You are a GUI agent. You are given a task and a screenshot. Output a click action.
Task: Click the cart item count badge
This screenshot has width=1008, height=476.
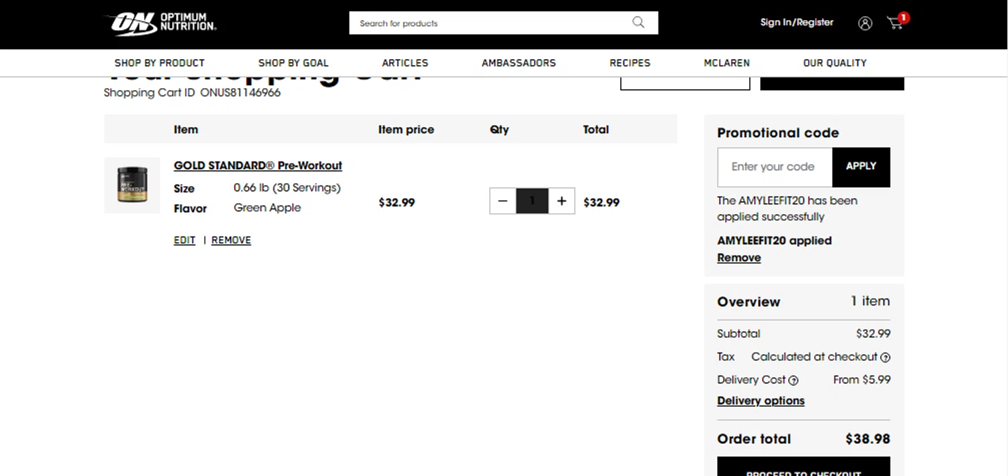coord(904,17)
